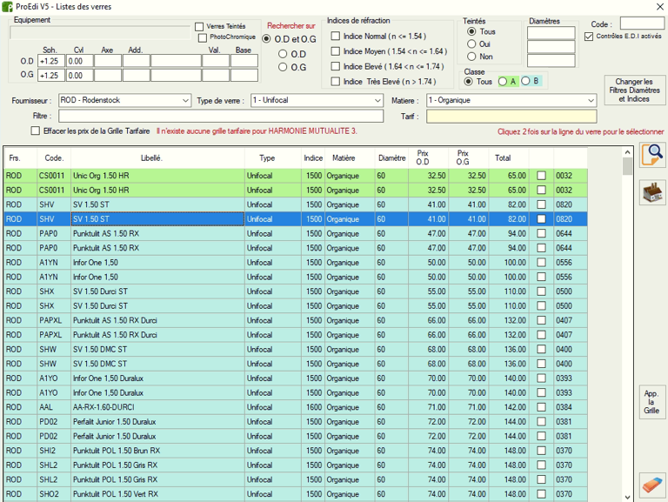Enable the PhotoChromique checkbox
Screen dimensions: 668x502
(x=203, y=37)
